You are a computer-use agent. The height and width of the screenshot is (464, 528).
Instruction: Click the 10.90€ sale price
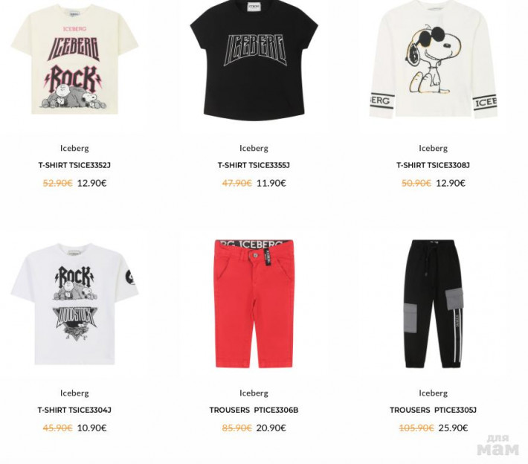(91, 428)
